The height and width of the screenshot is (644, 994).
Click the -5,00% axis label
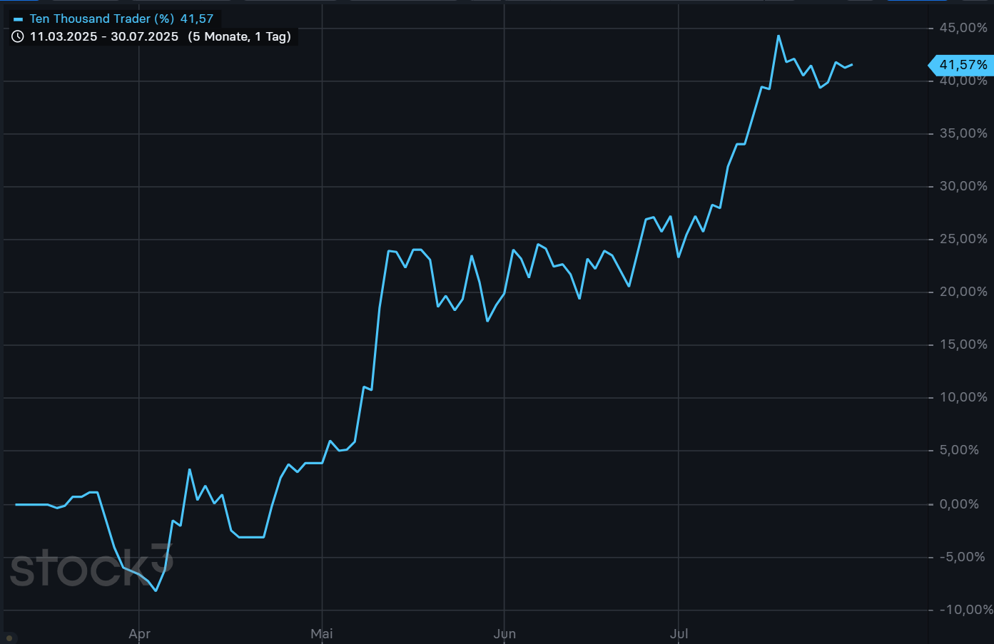(962, 557)
